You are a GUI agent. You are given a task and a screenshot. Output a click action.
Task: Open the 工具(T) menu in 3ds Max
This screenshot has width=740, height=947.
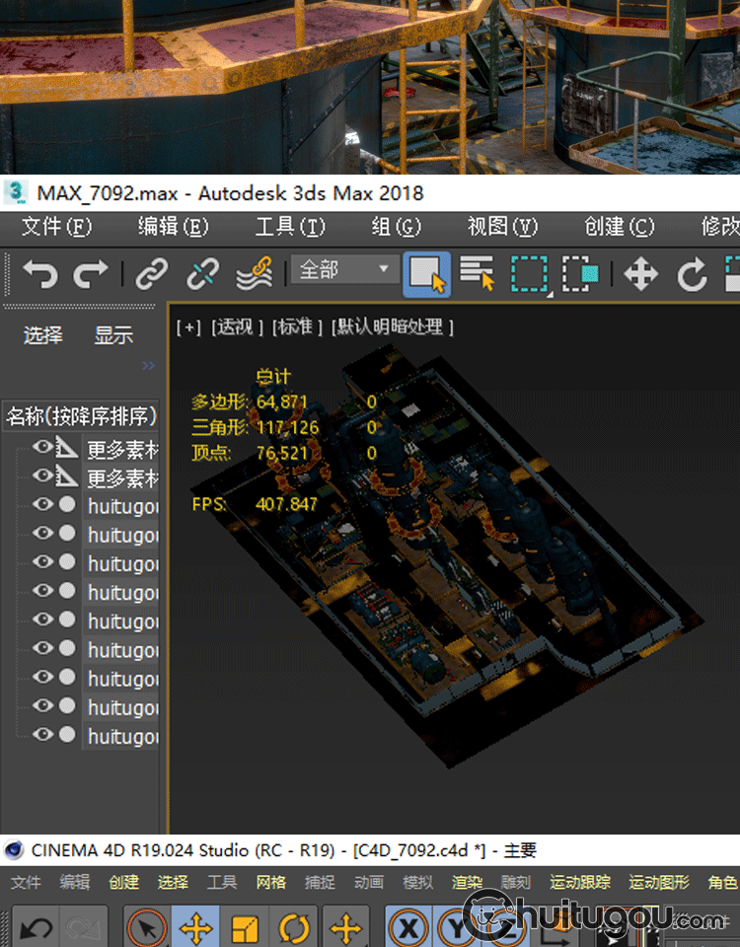(290, 227)
